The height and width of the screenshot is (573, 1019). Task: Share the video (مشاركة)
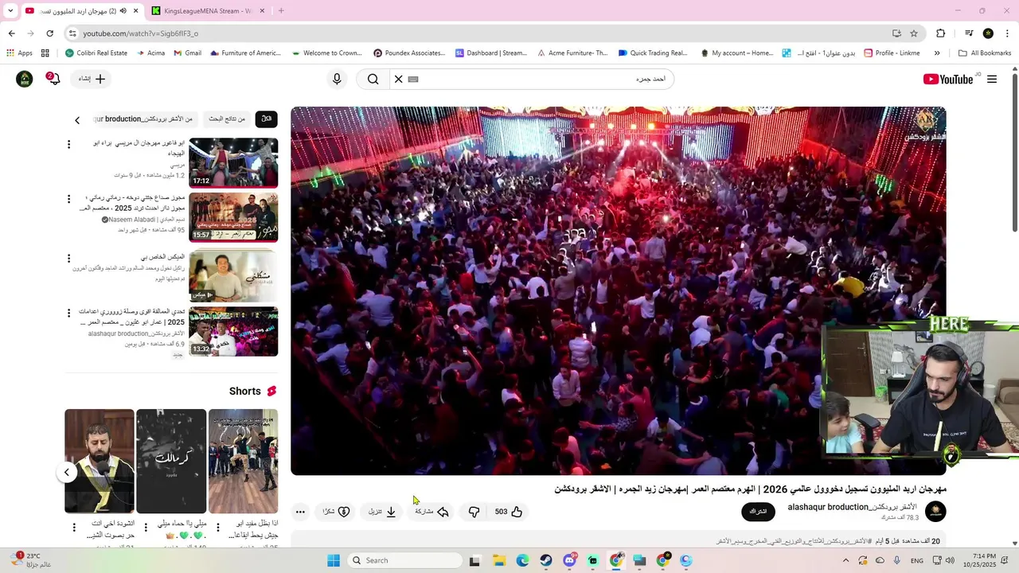point(431,512)
